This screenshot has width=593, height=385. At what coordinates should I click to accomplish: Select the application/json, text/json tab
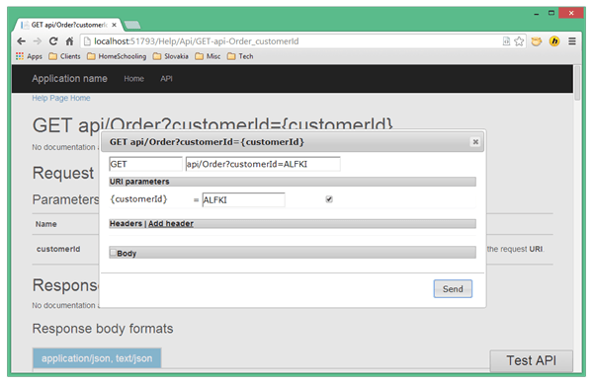pos(97,358)
